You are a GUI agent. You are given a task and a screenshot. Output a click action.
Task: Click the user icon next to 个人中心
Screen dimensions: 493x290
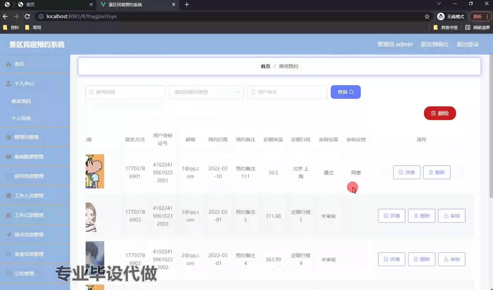pos(9,83)
